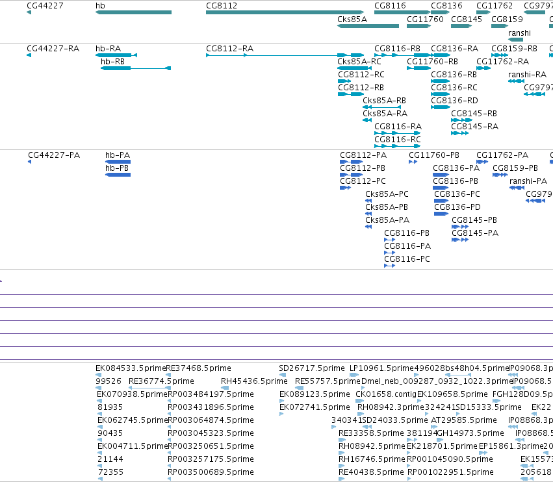Click transcript label CG8112-RC
Screen dimensions: 553x482
361,75
